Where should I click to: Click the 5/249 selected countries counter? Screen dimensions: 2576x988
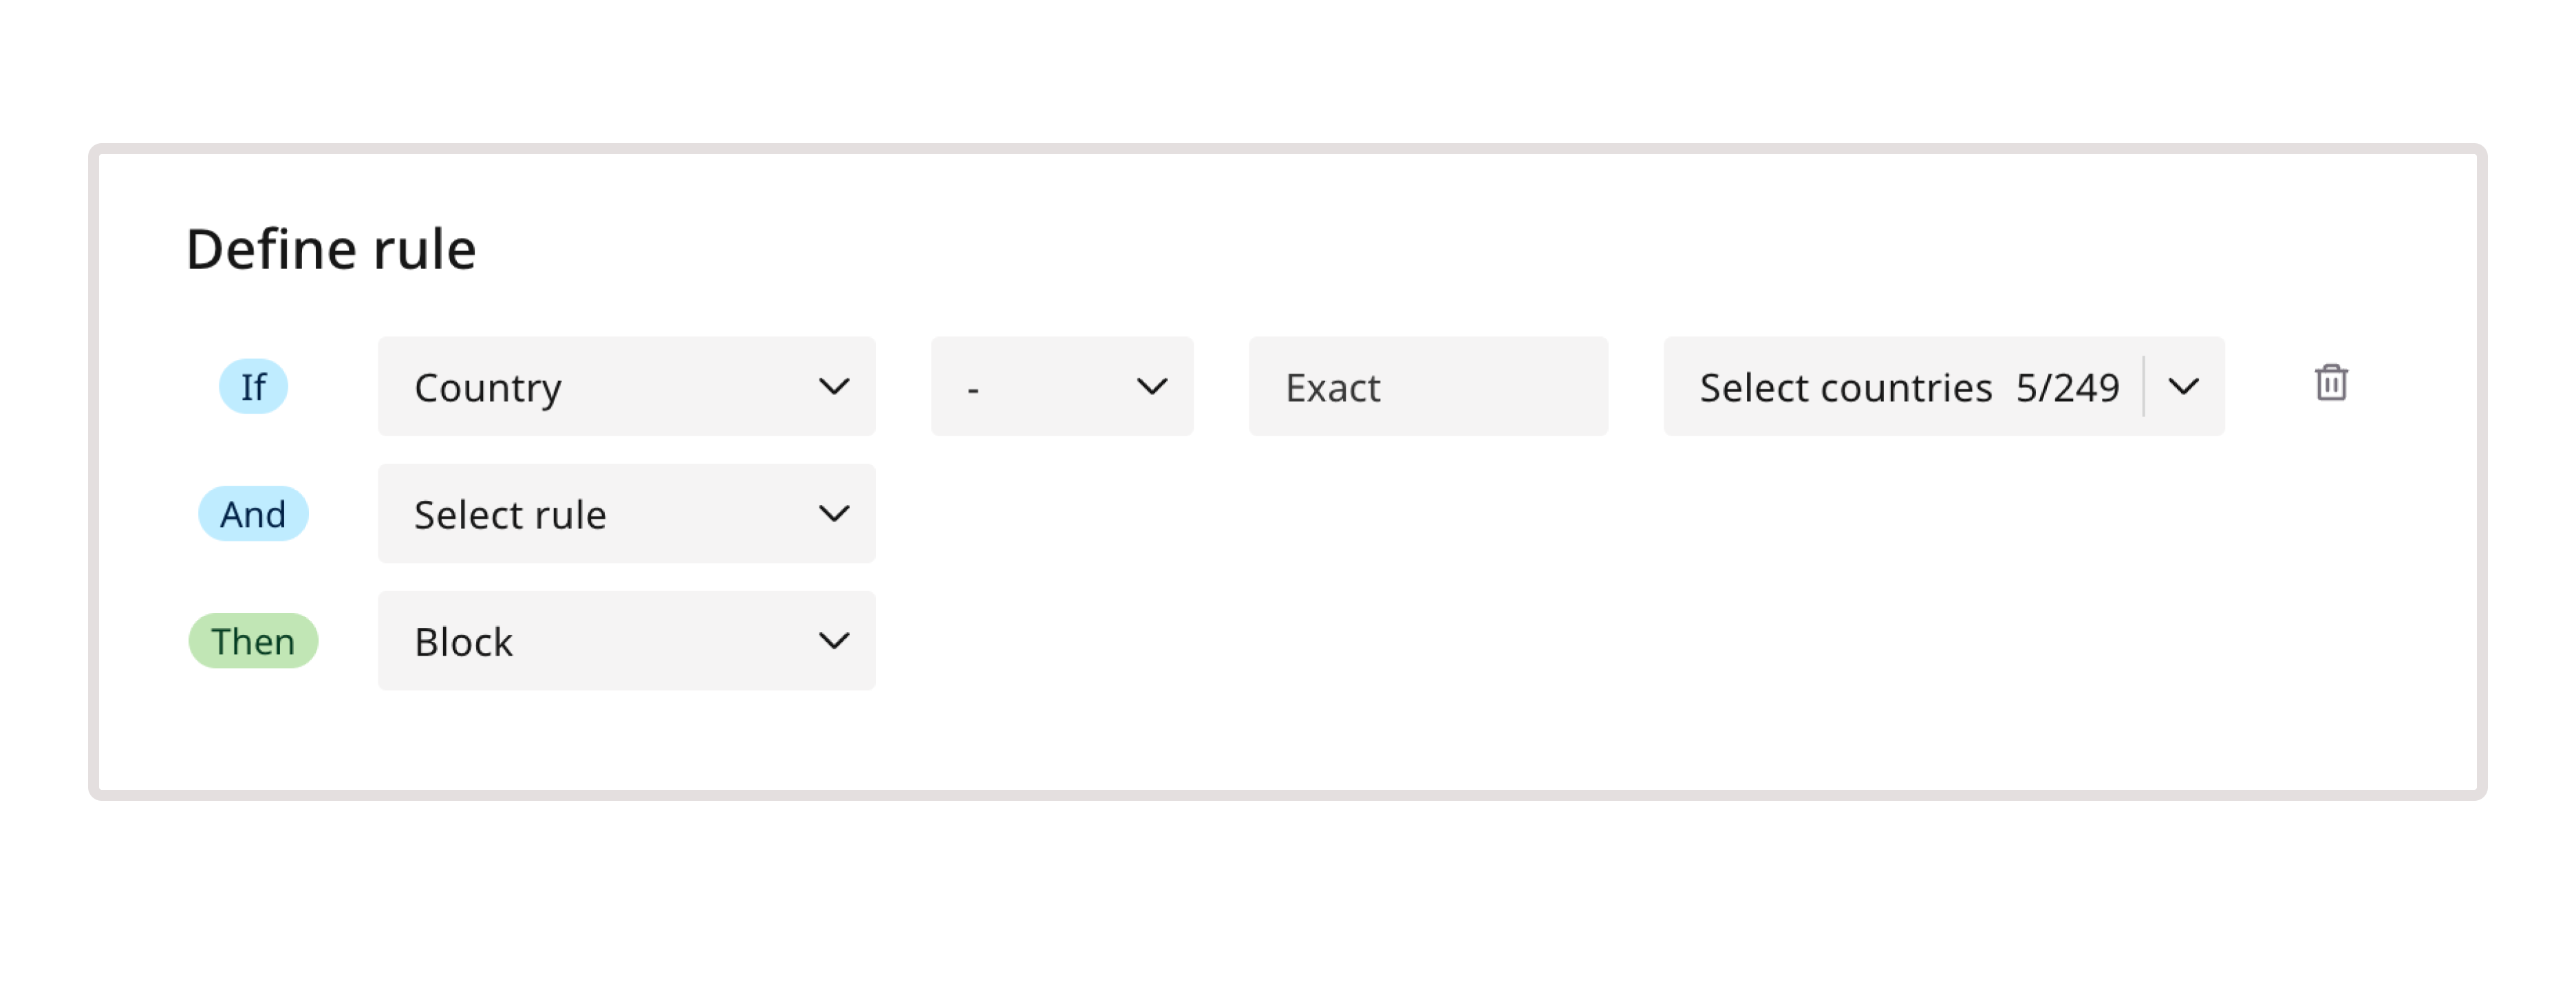tap(2067, 387)
